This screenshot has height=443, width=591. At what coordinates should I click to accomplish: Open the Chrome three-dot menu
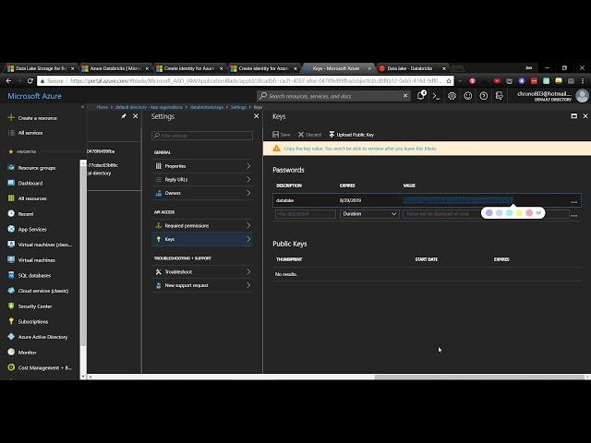pyautogui.click(x=583, y=80)
